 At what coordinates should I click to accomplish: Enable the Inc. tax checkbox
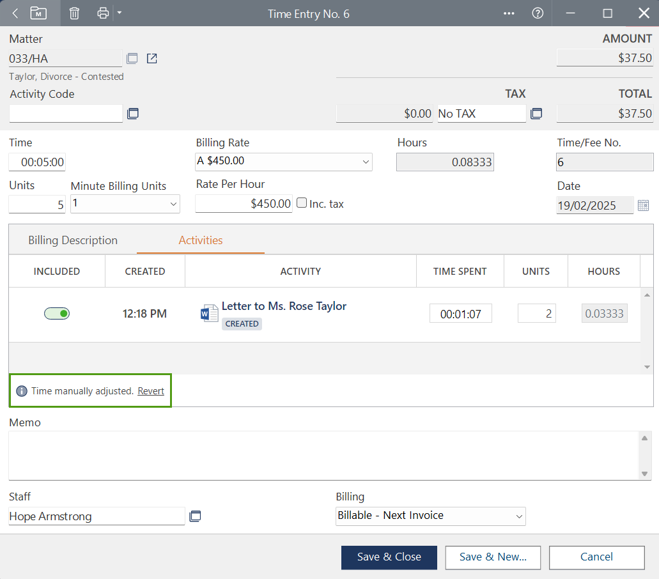tap(302, 203)
